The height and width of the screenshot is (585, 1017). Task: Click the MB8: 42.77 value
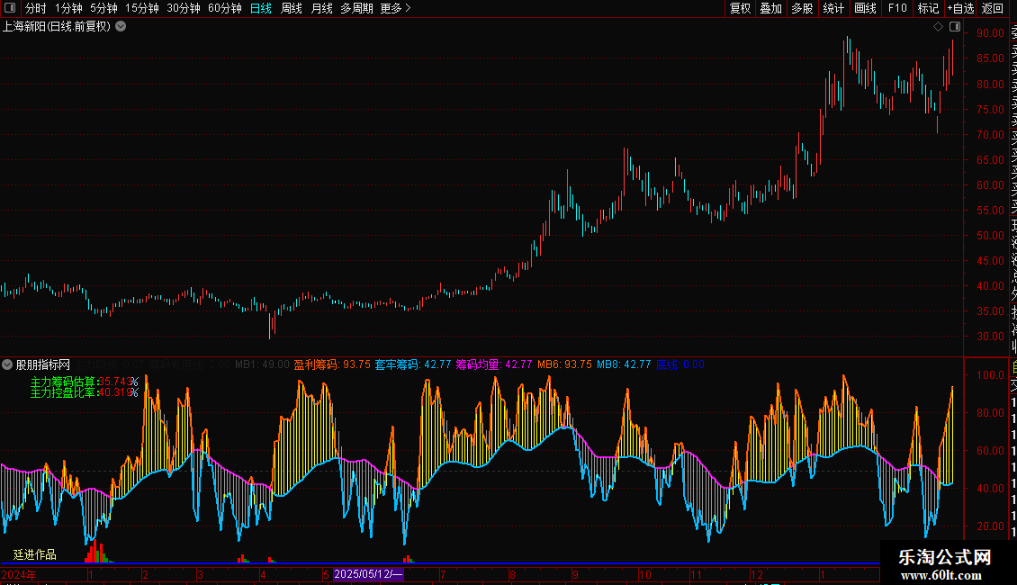pyautogui.click(x=624, y=364)
